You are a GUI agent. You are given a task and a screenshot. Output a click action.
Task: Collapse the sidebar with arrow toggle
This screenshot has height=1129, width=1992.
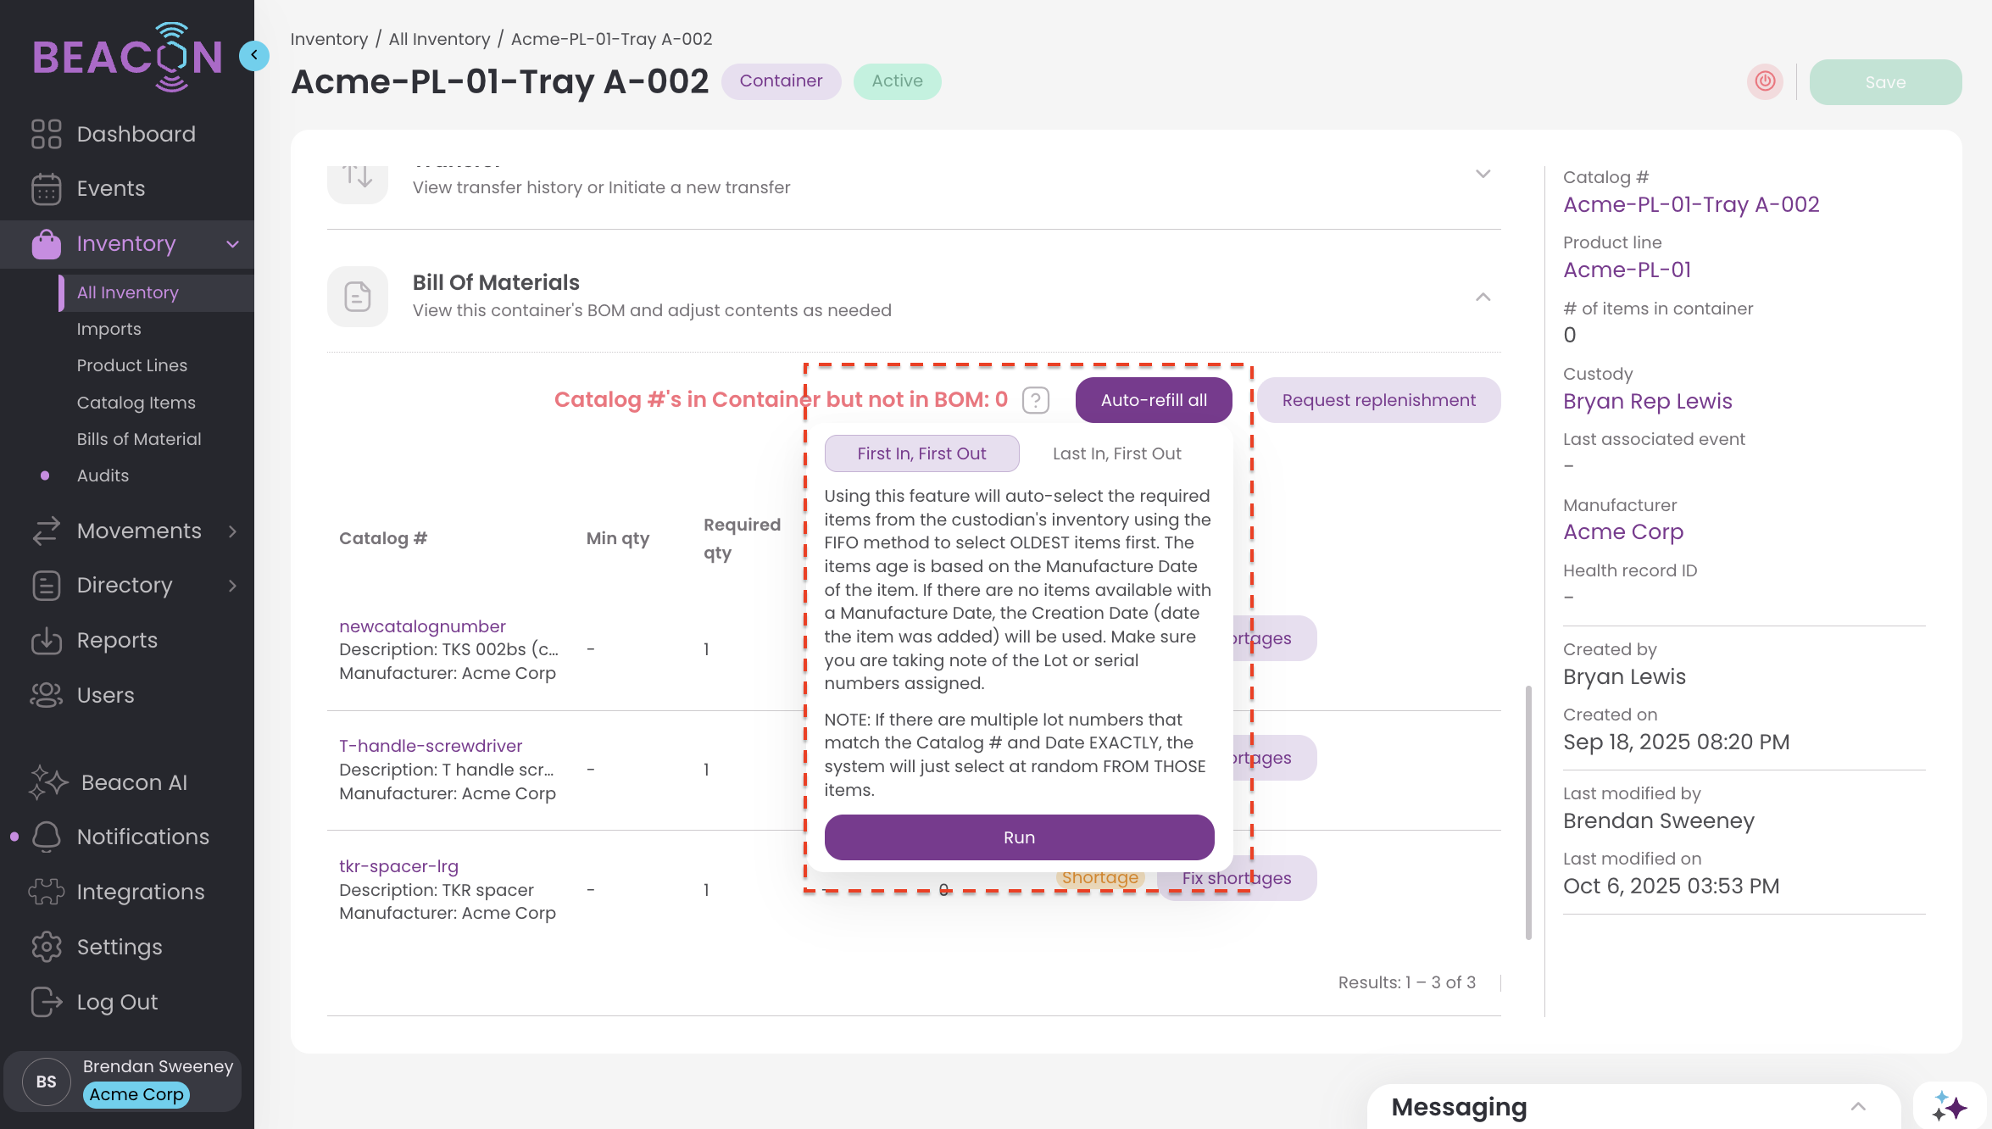pyautogui.click(x=253, y=55)
